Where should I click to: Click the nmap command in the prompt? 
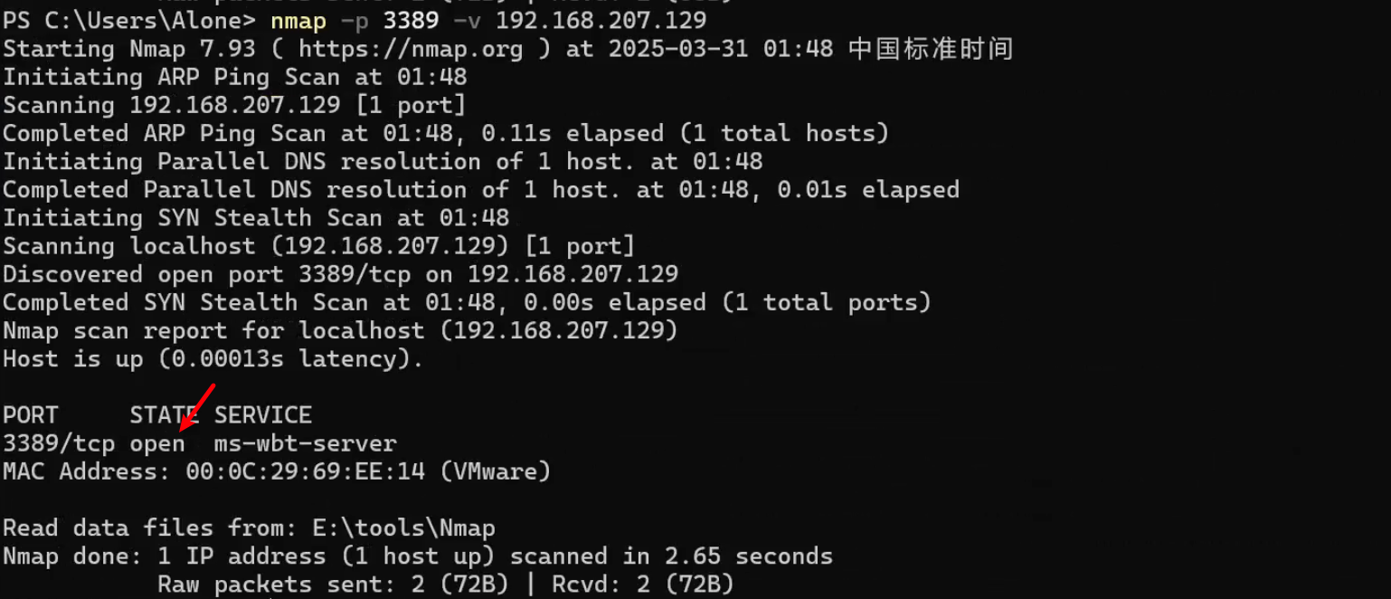pos(298,20)
